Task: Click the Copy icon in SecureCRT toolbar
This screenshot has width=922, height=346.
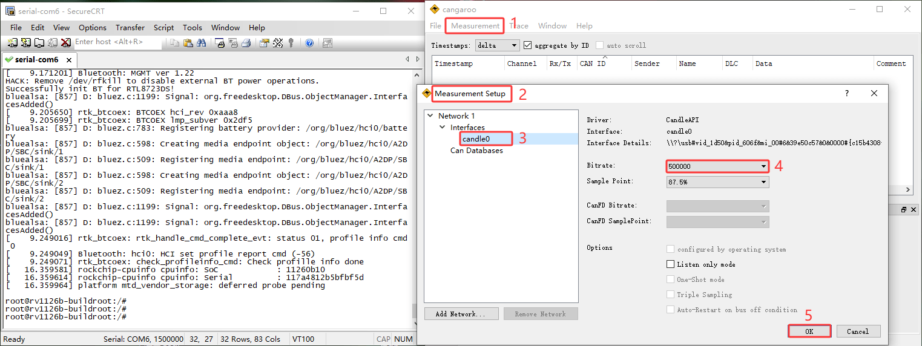Action: coord(174,42)
